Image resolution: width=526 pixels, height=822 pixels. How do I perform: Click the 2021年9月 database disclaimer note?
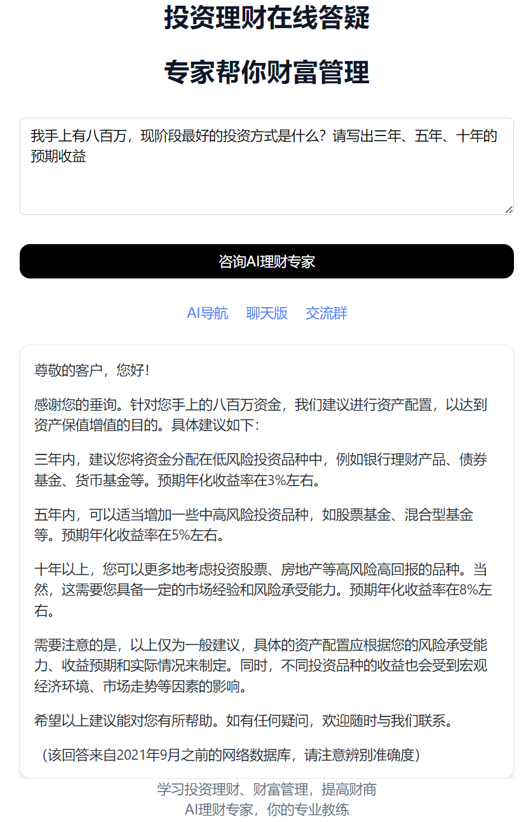point(229,755)
